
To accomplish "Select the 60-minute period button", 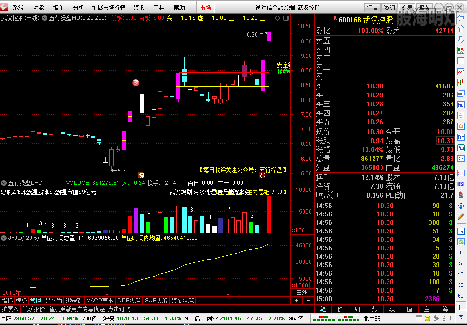I will point(461,296).
